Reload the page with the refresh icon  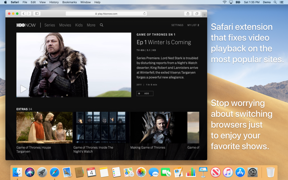point(144,13)
